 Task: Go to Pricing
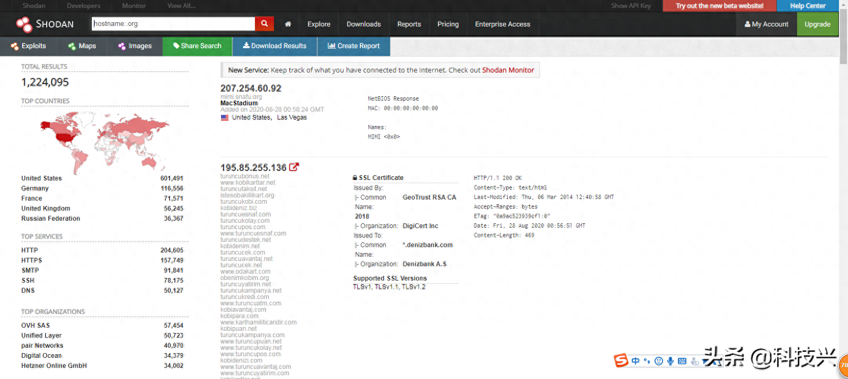pyautogui.click(x=448, y=24)
